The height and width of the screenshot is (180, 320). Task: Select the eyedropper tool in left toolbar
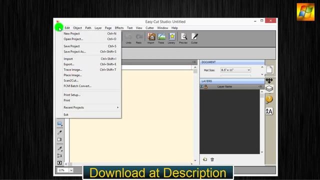[x=59, y=132]
